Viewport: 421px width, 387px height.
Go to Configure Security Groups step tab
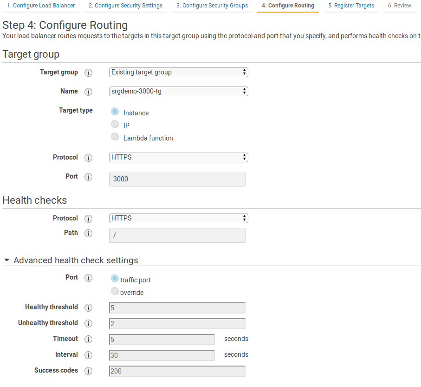pyautogui.click(x=212, y=6)
